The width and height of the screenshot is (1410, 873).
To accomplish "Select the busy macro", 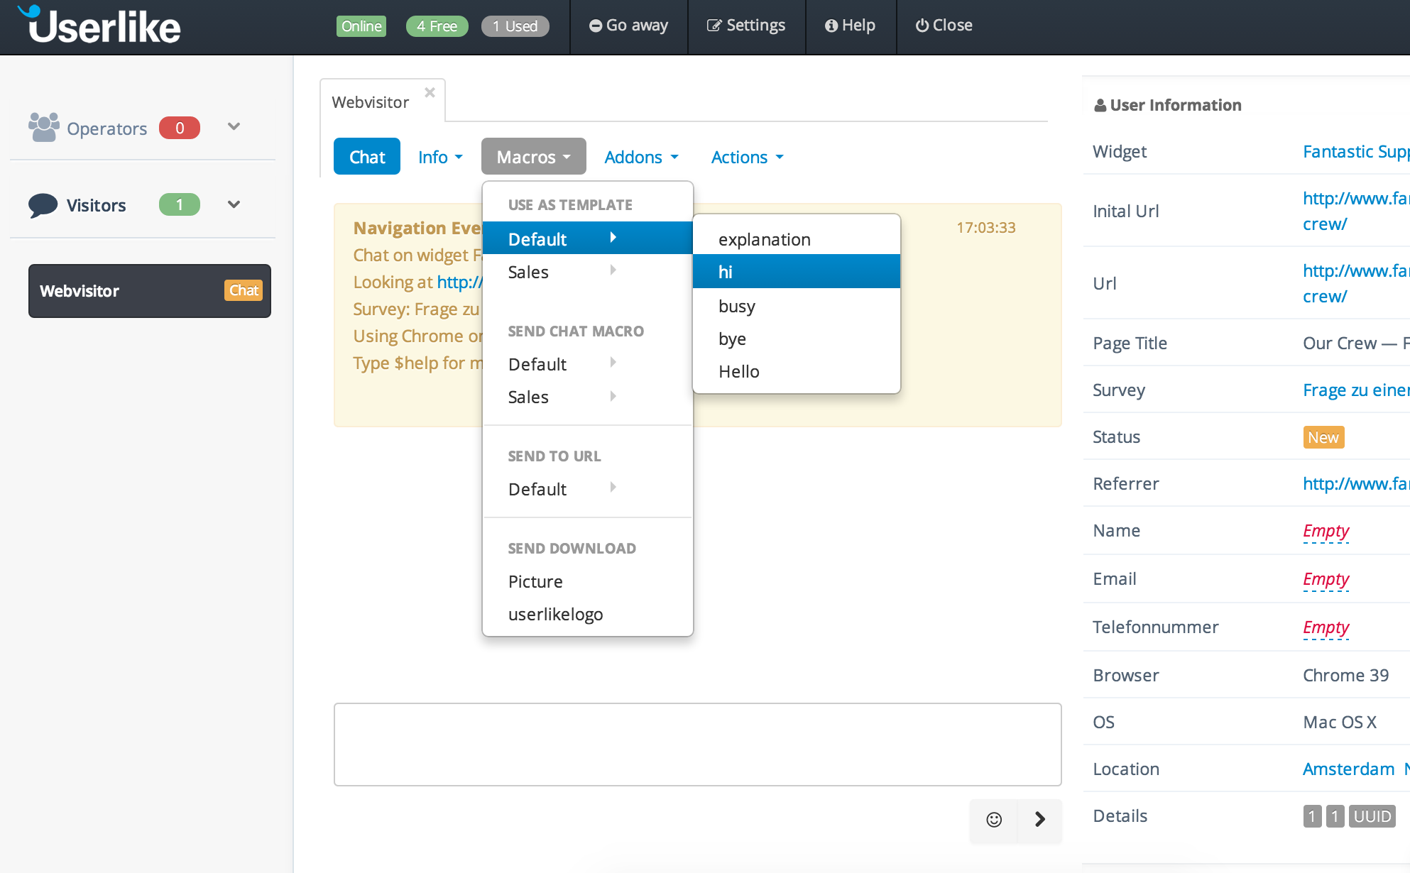I will [x=796, y=306].
